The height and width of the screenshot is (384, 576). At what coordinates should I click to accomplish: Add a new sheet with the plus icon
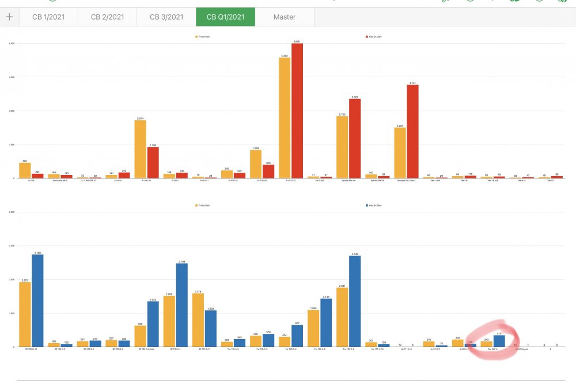click(10, 17)
